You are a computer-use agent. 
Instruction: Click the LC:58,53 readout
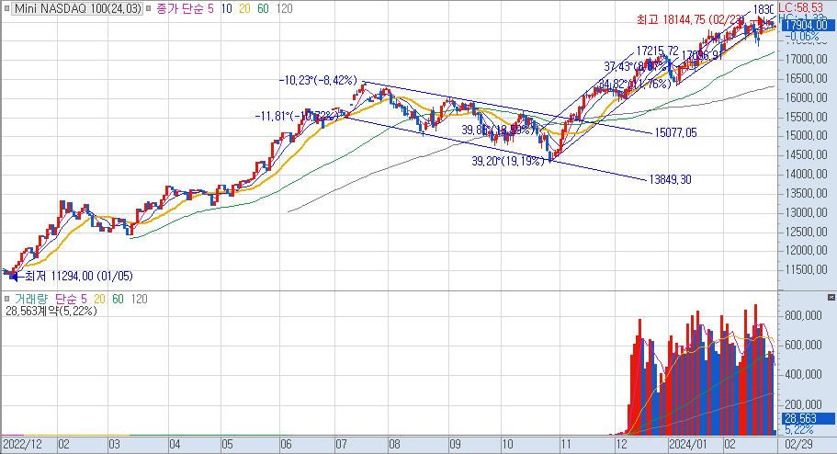800,8
